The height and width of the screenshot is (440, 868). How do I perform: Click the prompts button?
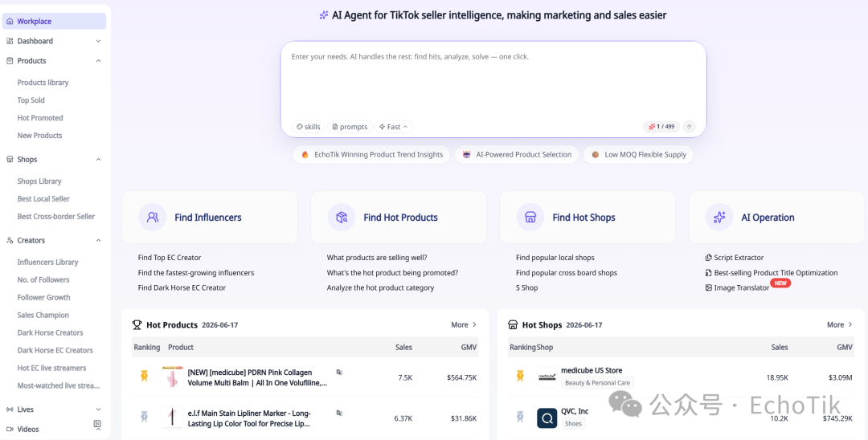tap(350, 127)
